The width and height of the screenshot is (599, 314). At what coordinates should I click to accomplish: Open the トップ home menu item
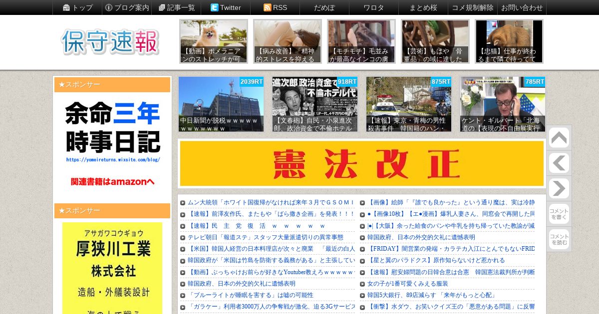[77, 7]
